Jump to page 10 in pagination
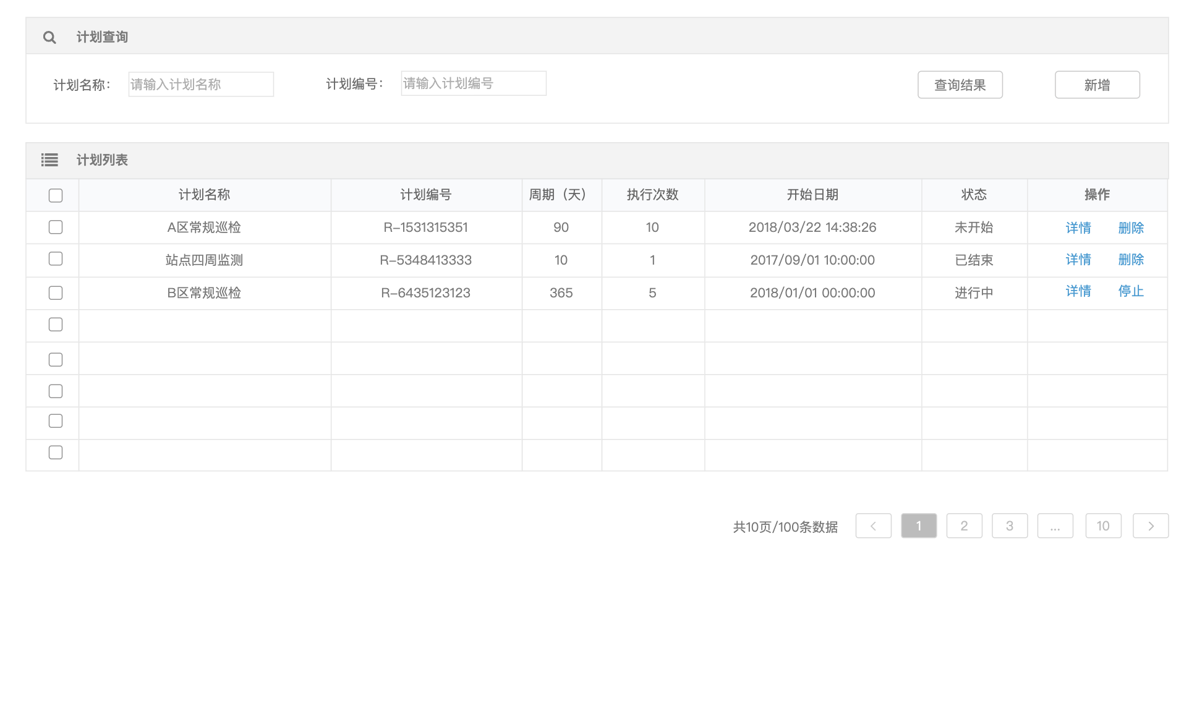This screenshot has height=711, width=1197. click(x=1103, y=526)
